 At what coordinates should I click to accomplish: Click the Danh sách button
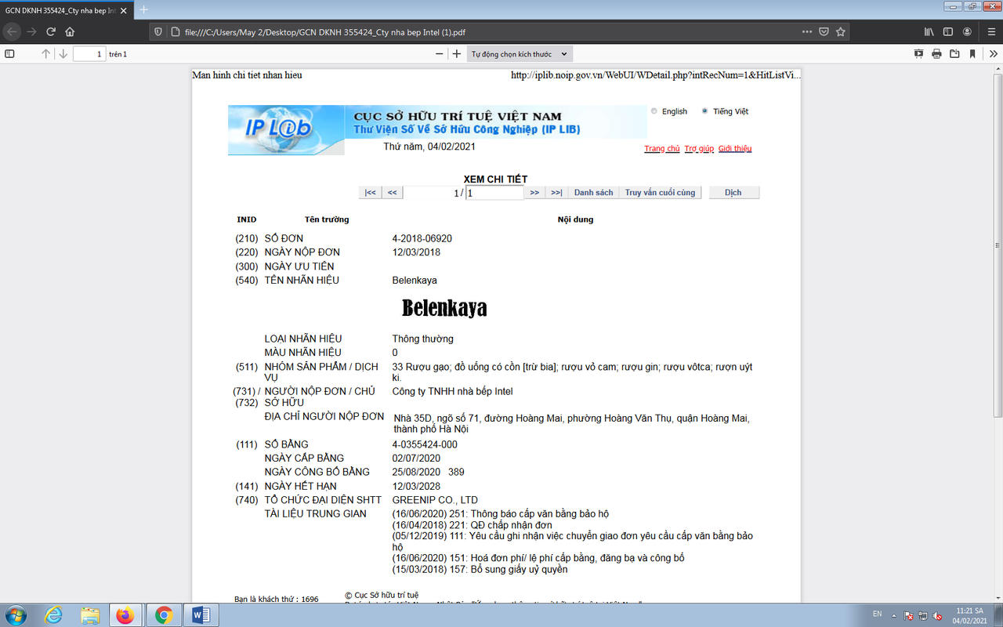pyautogui.click(x=593, y=193)
